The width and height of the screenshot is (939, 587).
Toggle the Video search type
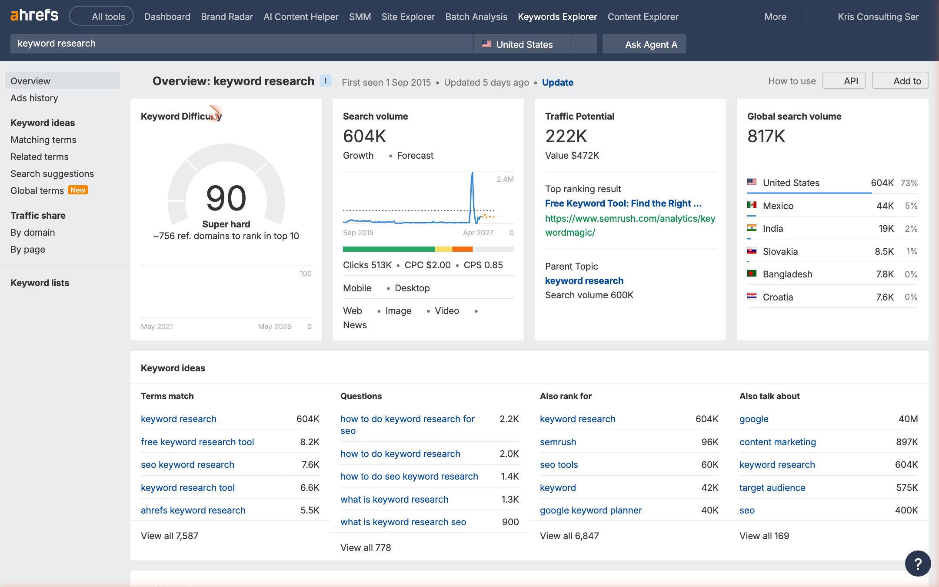[x=447, y=310]
